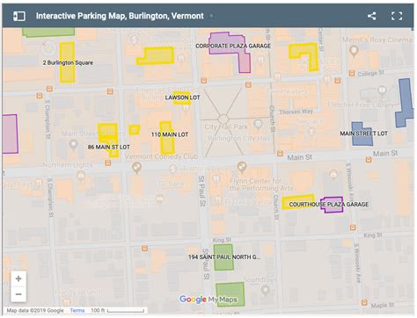Click the Northern Lights shop pin

pos(81,176)
